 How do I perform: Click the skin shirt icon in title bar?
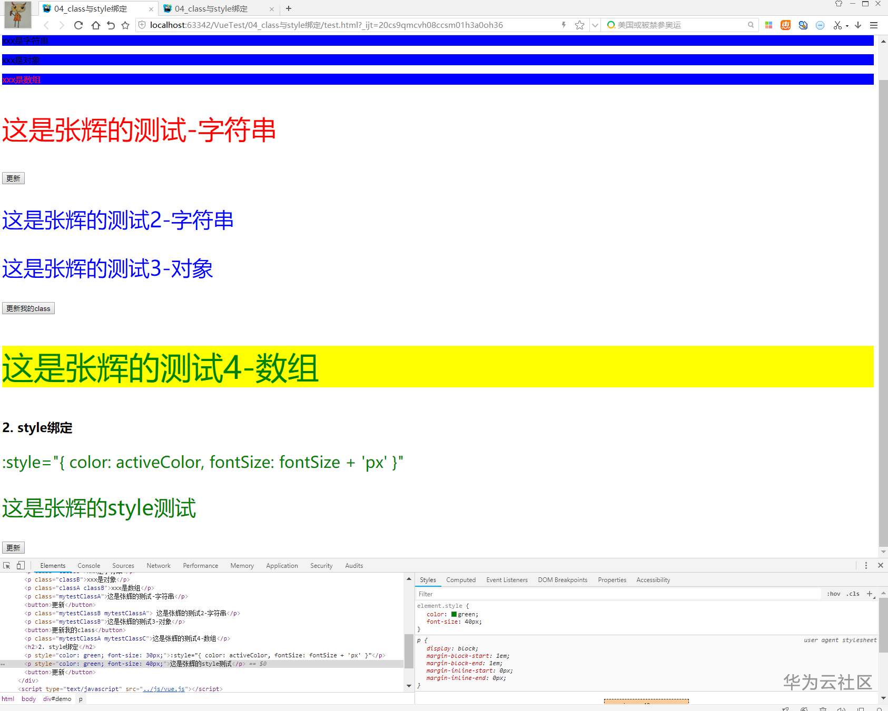click(x=838, y=4)
